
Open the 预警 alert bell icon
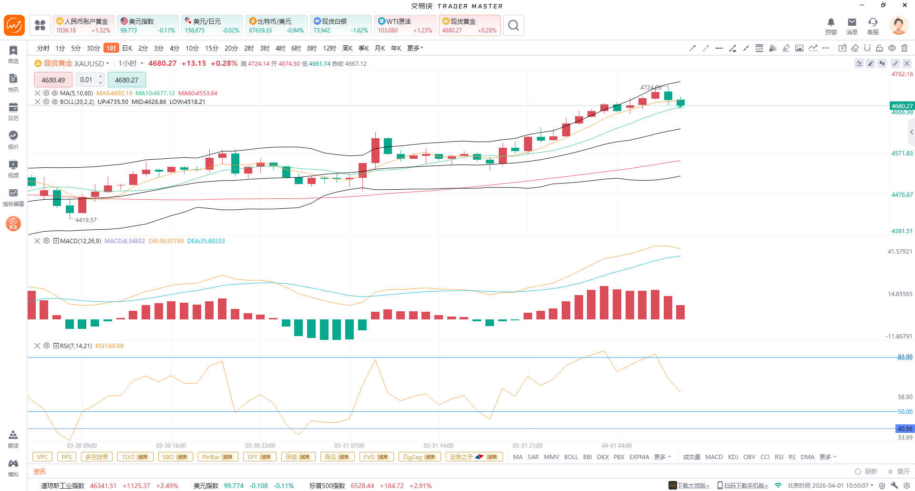tap(831, 26)
